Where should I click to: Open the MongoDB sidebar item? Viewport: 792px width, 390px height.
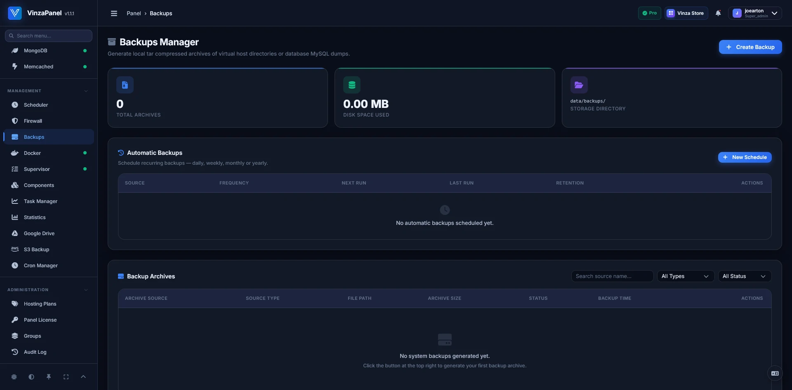pyautogui.click(x=49, y=51)
